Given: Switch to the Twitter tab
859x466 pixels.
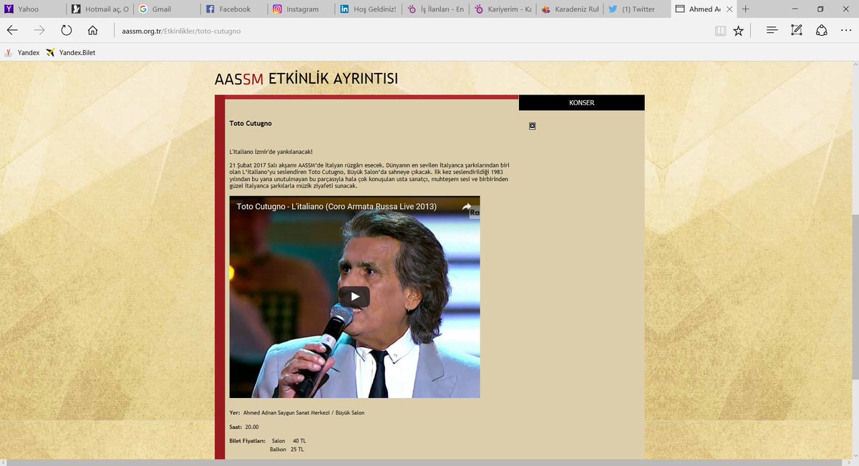Looking at the screenshot, I should [x=634, y=9].
